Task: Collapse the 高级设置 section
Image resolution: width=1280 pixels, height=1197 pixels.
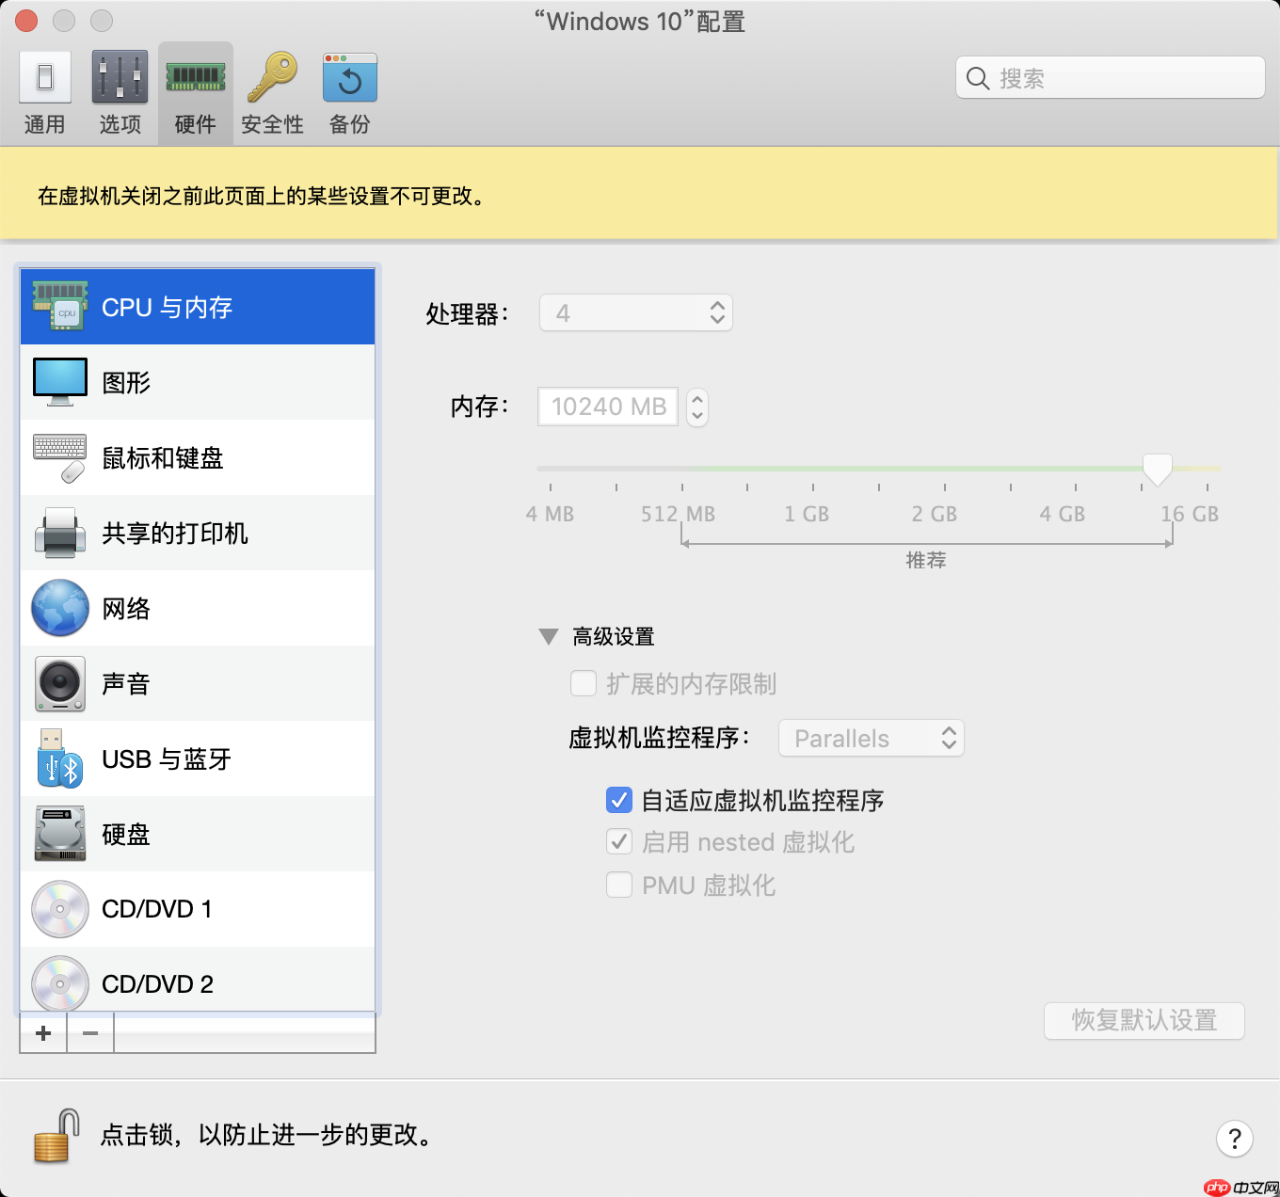Action: (x=549, y=636)
